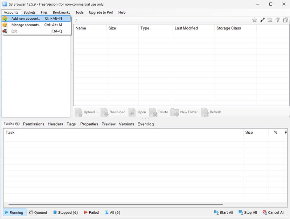290x219 pixels.
Task: Choose Exit from Accounts menu
Action: [36, 31]
